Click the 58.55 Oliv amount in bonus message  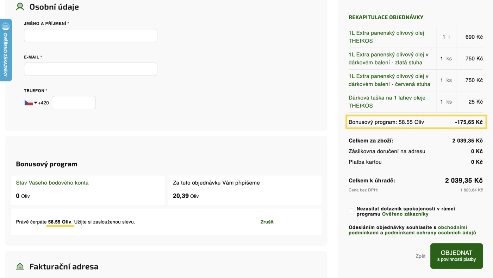point(60,222)
